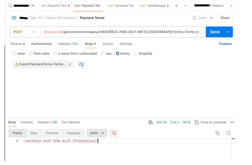This screenshot has width=252, height=165.
Task: Open the Cookies link
Action: (225, 44)
